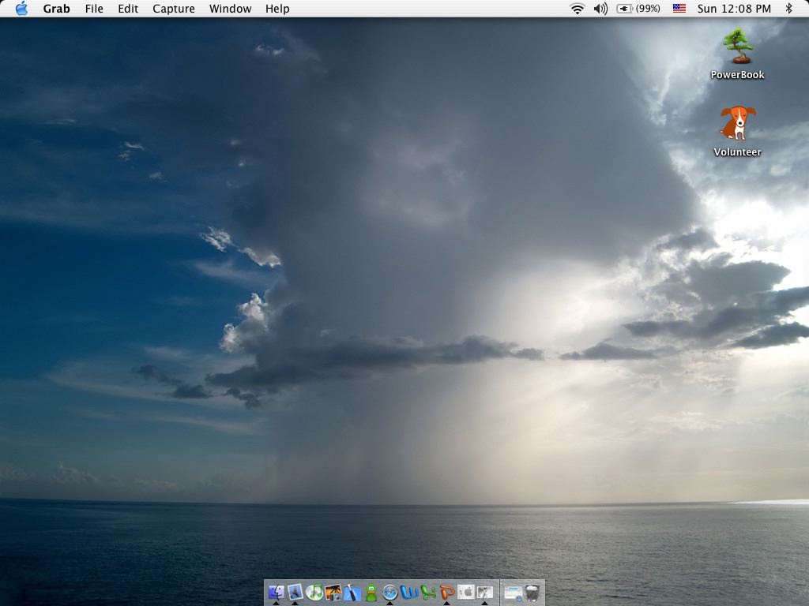The height and width of the screenshot is (606, 809).
Task: Switch to Grab scissors icon in Dock
Action: (485, 592)
